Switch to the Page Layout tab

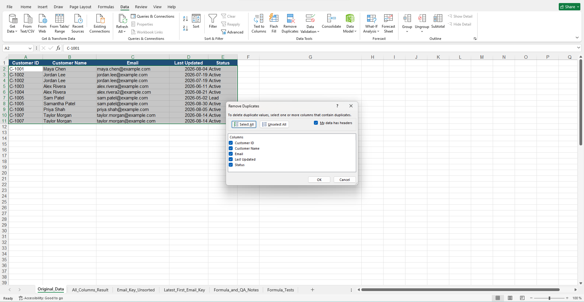click(80, 7)
